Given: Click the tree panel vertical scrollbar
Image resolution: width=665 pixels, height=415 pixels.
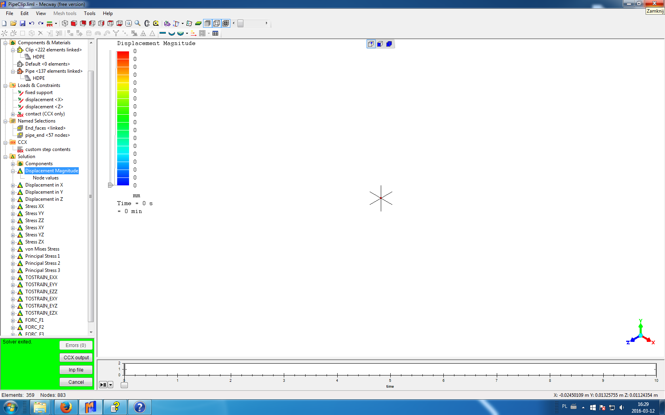Looking at the screenshot, I should 91,196.
